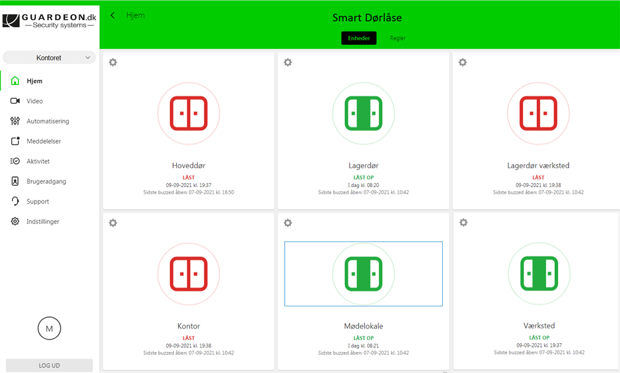
Task: Click the Indstillinger gear icon
Action: tap(15, 222)
